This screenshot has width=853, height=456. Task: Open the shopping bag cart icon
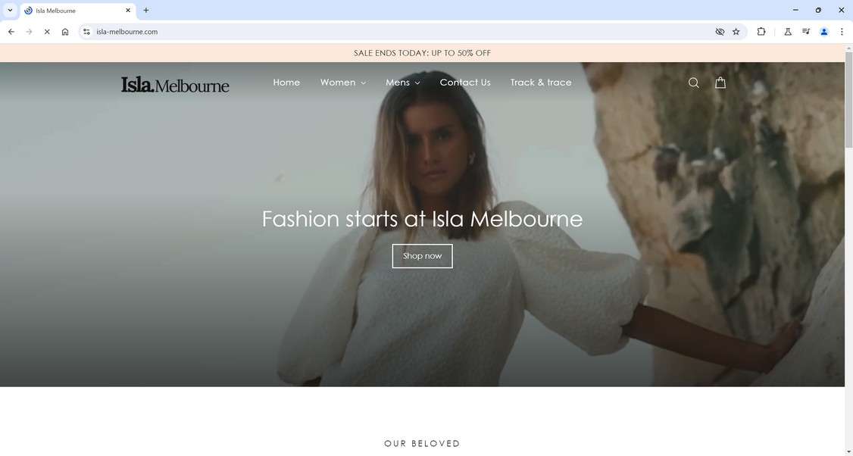[720, 82]
